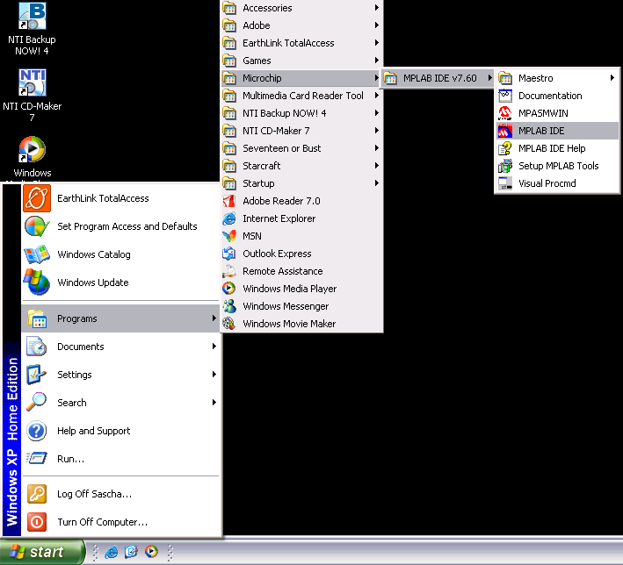Select Windows Movie Maker menu entry
This screenshot has height=565, width=623.
coord(289,324)
